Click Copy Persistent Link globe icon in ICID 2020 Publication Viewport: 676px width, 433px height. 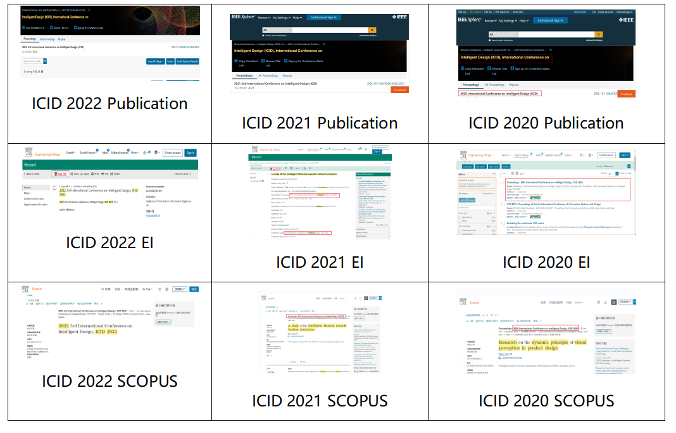(462, 68)
